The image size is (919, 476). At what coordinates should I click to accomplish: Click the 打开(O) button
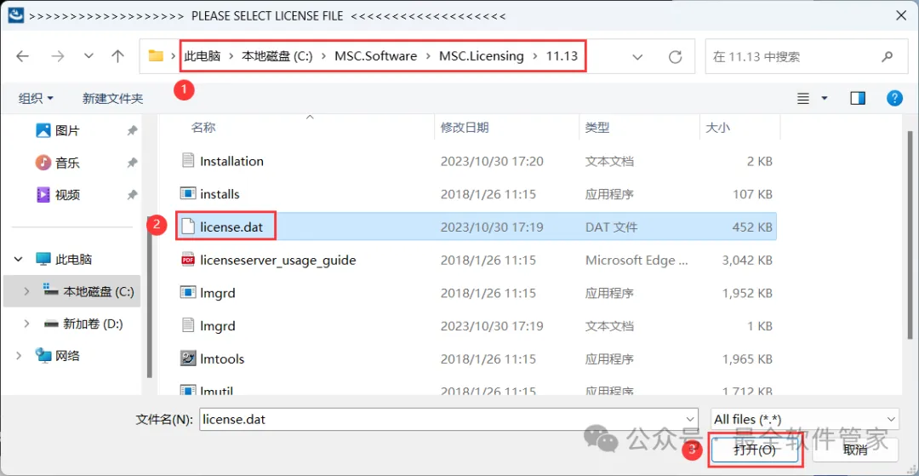[x=754, y=450]
